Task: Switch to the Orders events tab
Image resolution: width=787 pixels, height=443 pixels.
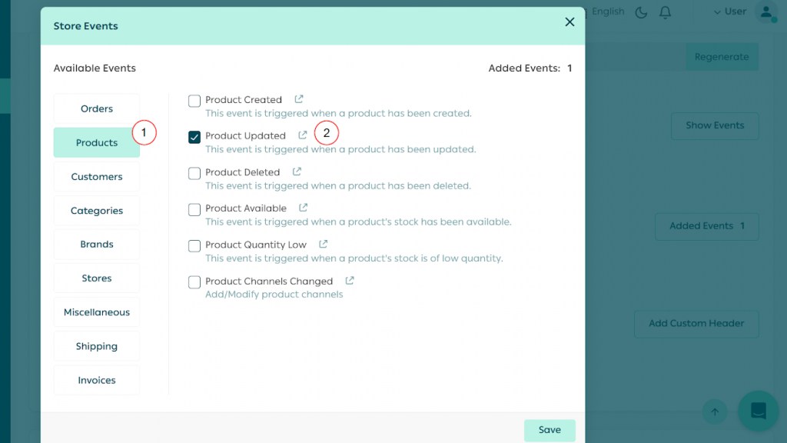Action: click(x=97, y=109)
